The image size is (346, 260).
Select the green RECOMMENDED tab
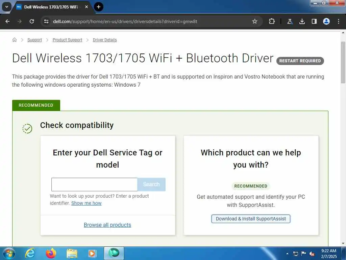point(36,105)
